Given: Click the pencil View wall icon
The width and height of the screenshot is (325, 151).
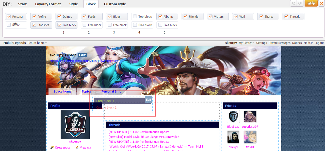Looking at the screenshot, I should 77,147.
